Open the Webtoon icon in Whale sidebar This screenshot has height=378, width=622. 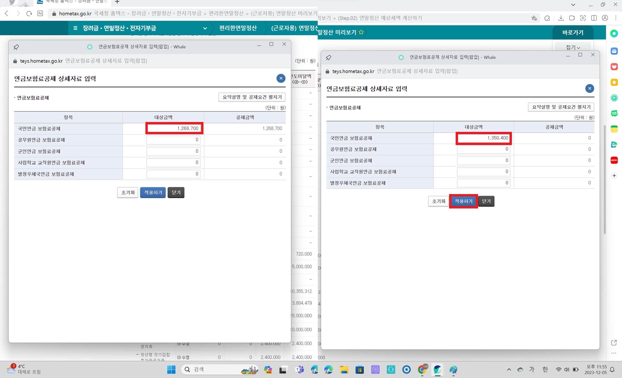[614, 113]
